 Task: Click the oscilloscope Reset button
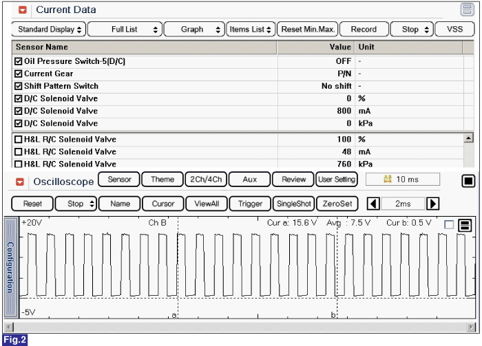[x=32, y=204]
